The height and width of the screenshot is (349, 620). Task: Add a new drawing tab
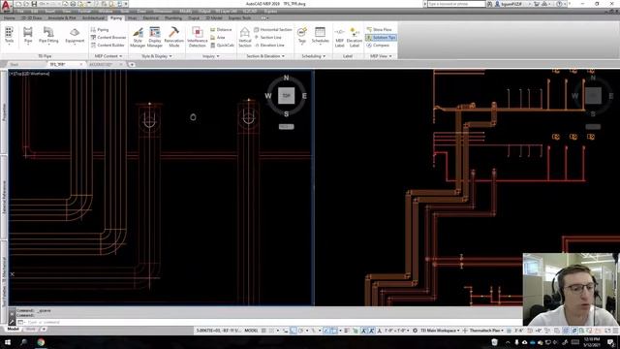click(x=132, y=65)
